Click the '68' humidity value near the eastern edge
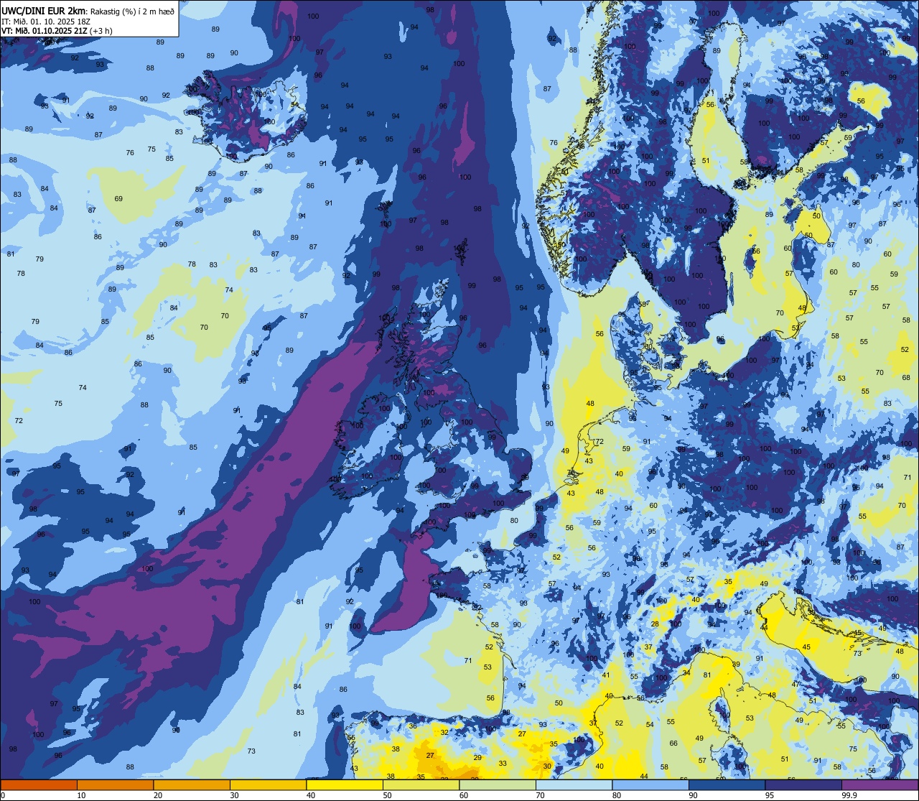 906,378
